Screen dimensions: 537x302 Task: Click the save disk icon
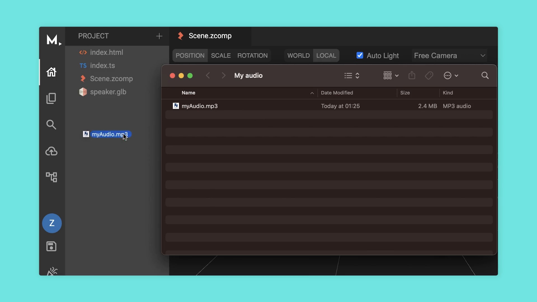tap(51, 246)
